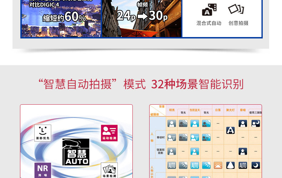Screen dimensions: 282x178
Task: Click the purple NR 降噪 icon
Action: [42, 170]
